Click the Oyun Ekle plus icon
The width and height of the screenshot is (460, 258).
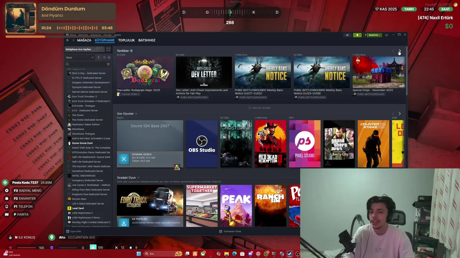pos(68,231)
